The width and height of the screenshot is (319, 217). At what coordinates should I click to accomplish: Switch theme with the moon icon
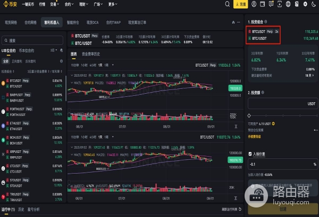(x=314, y=4)
